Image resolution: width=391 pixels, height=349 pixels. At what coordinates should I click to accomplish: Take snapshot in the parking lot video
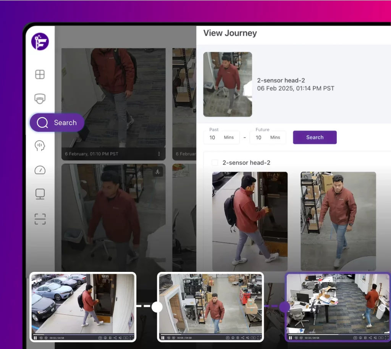[100, 338]
